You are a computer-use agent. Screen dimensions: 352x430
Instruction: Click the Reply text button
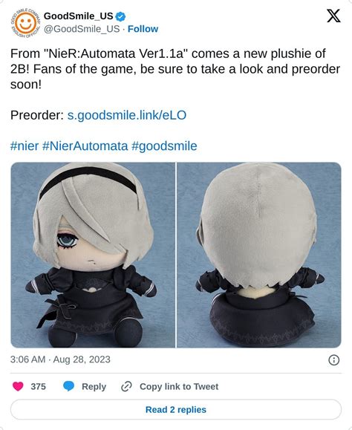pyautogui.click(x=94, y=387)
